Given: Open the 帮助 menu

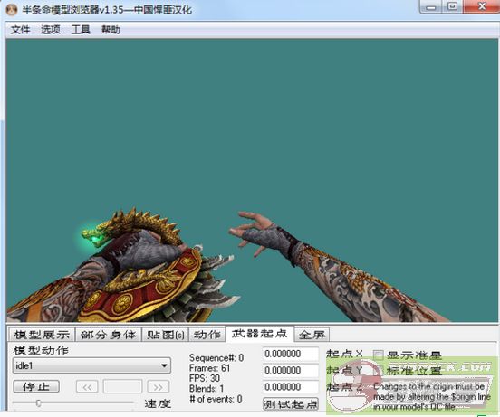Looking at the screenshot, I should tap(111, 30).
